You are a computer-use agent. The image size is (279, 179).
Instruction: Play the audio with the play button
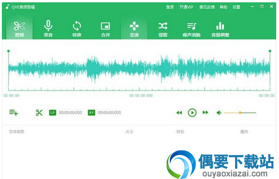point(192,113)
